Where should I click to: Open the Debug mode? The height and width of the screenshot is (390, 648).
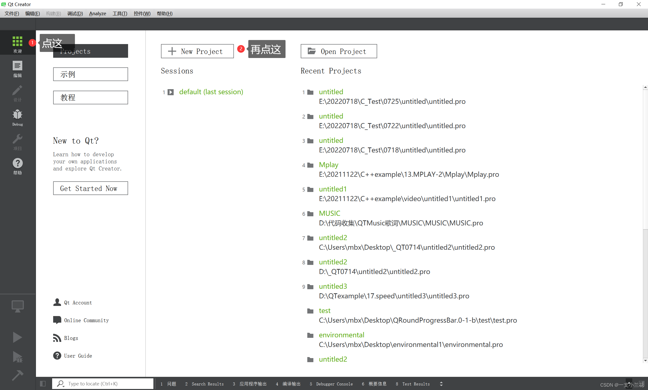tap(18, 118)
